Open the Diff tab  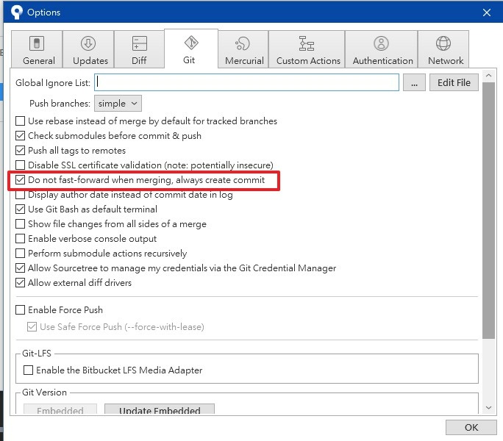[139, 49]
